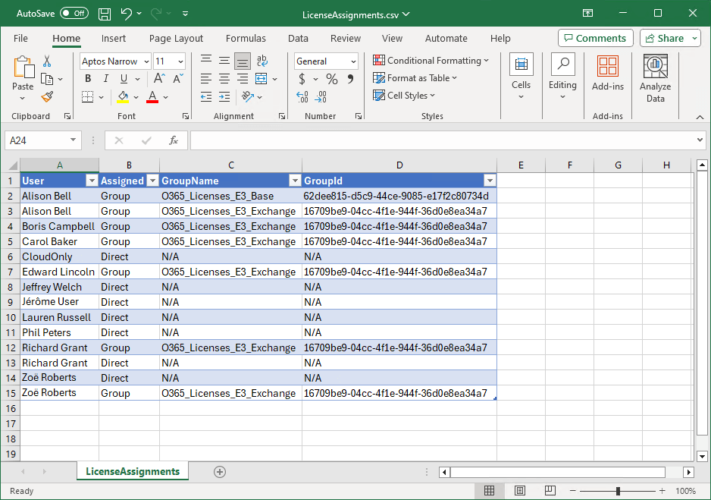Add a new sheet with plus icon

pos(220,472)
